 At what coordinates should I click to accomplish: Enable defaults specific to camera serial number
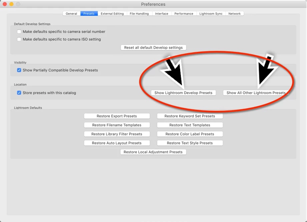point(19,31)
